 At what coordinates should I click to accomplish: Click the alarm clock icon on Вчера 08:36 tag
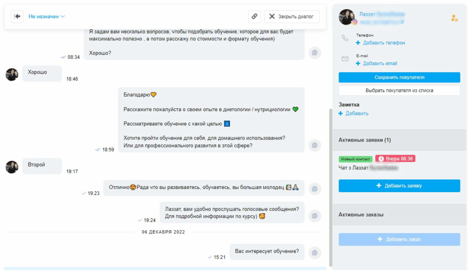coord(382,159)
